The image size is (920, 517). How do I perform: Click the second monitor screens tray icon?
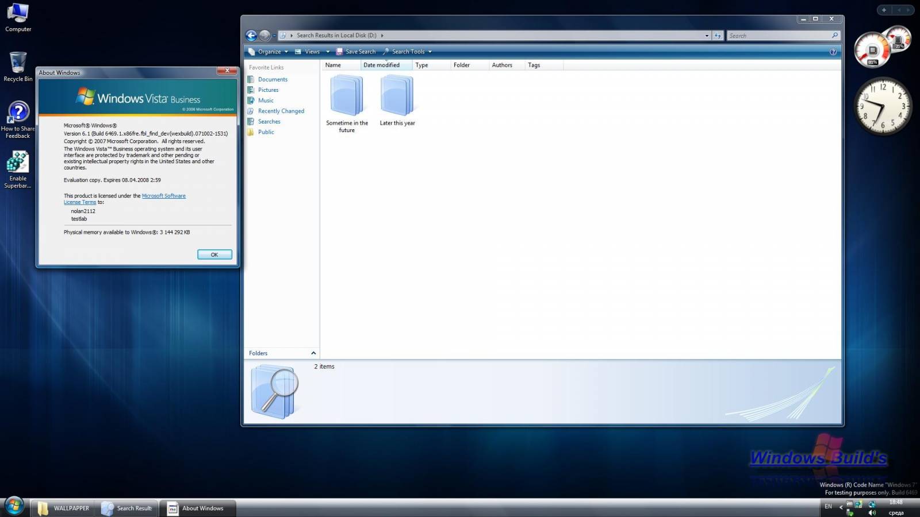(858, 505)
